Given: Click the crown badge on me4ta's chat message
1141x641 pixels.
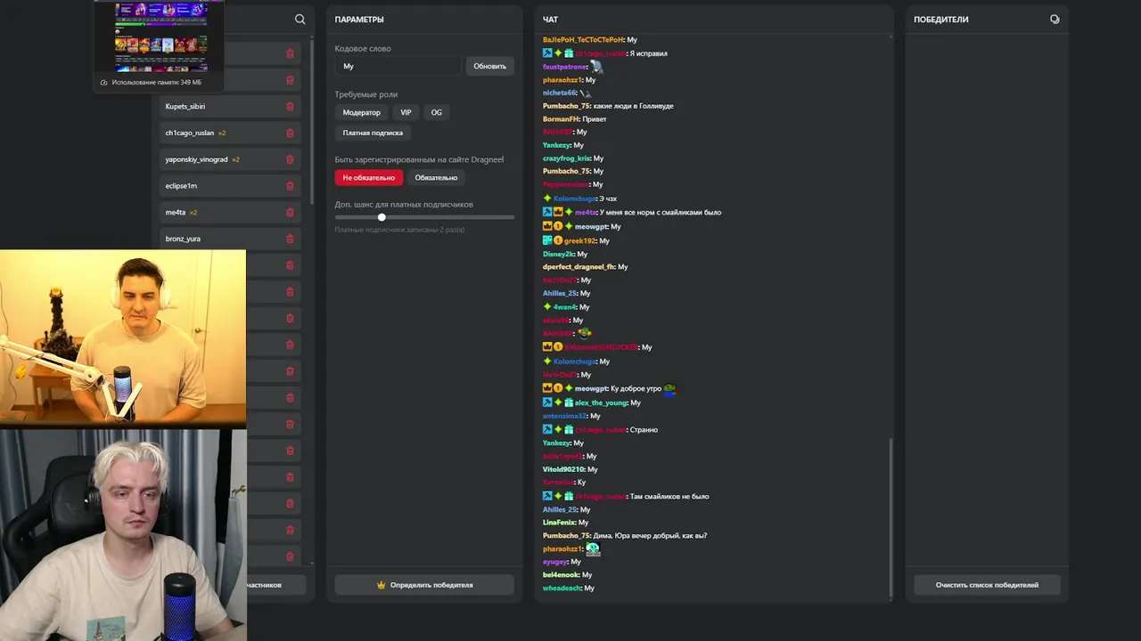Looking at the screenshot, I should (558, 212).
